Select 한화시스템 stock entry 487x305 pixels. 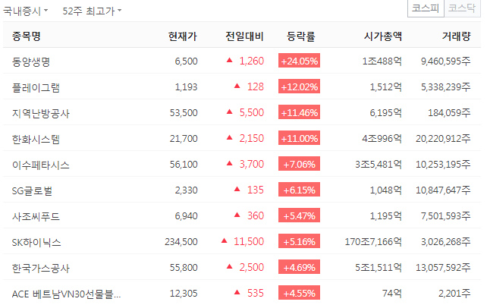36,139
